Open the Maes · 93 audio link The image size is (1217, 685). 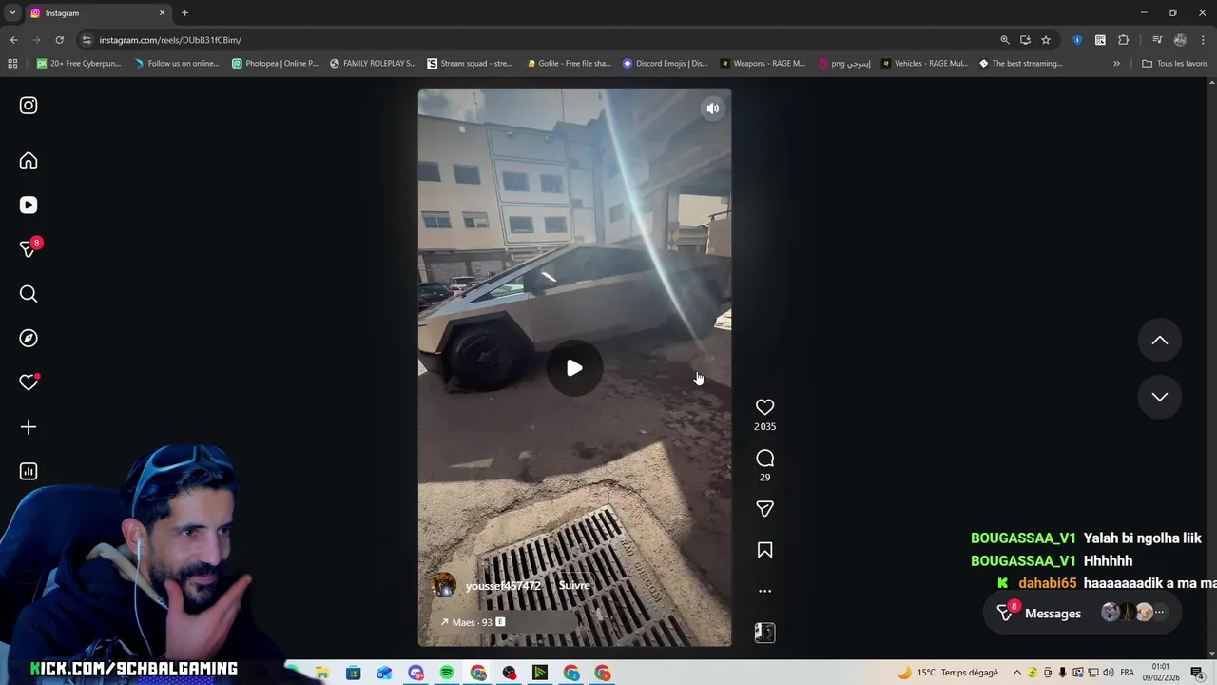(473, 622)
